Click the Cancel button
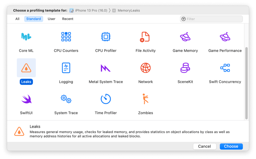The width and height of the screenshot is (256, 159). [204, 146]
